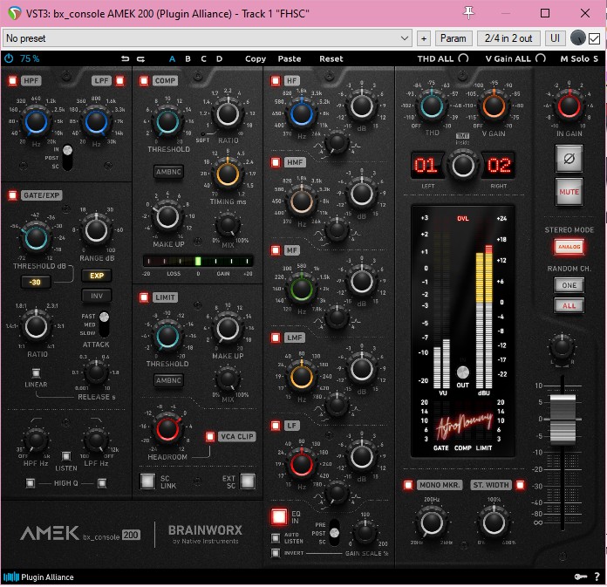607x587 pixels.
Task: Click the TIMING ms knob
Action: tap(228, 174)
